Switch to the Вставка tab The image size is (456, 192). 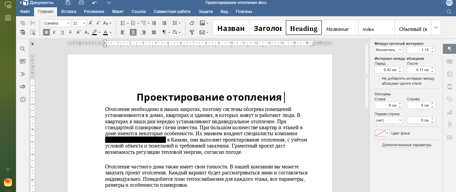69,12
